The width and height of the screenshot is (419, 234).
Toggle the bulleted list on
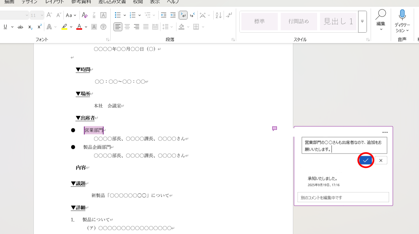pyautogui.click(x=118, y=15)
